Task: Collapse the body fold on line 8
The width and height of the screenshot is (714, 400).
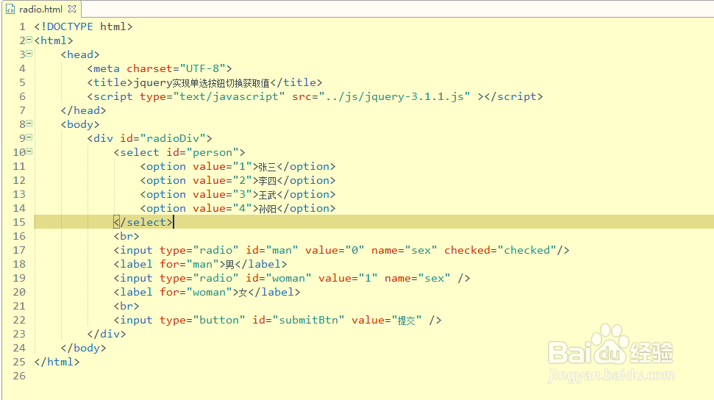Action: 29,124
